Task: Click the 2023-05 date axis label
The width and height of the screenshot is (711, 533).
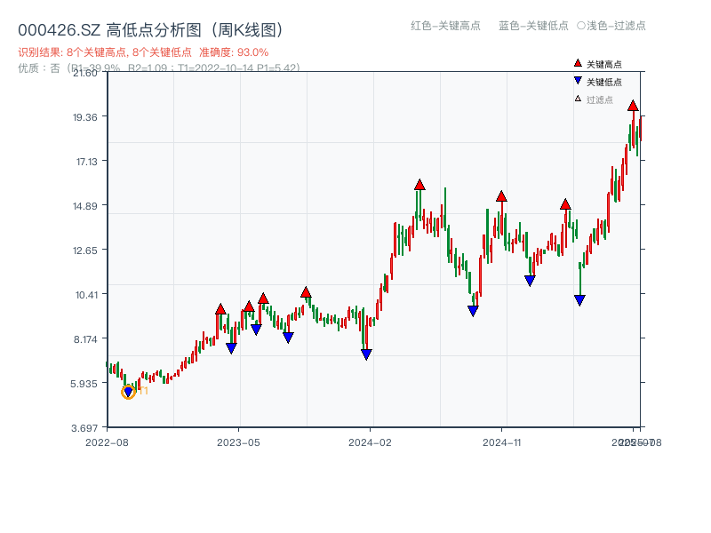Action: pyautogui.click(x=238, y=442)
